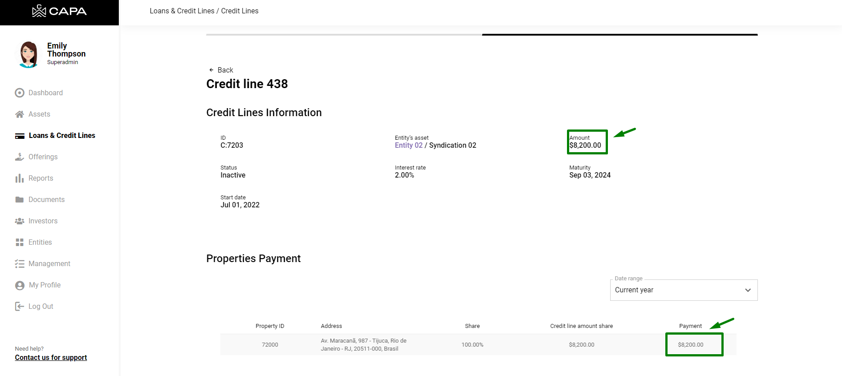
Task: Click the Assets house icon
Action: tap(20, 114)
